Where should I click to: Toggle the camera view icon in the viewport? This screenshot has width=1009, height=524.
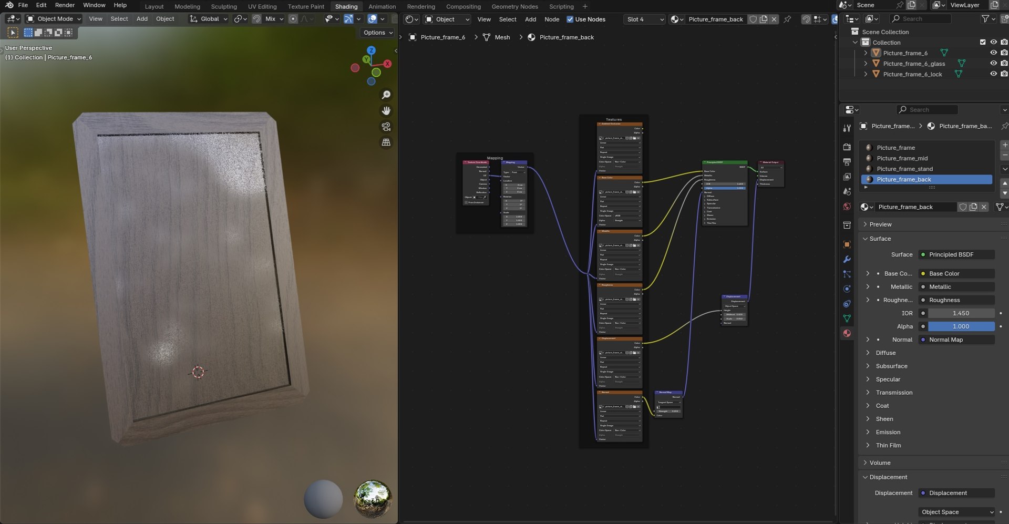(386, 127)
